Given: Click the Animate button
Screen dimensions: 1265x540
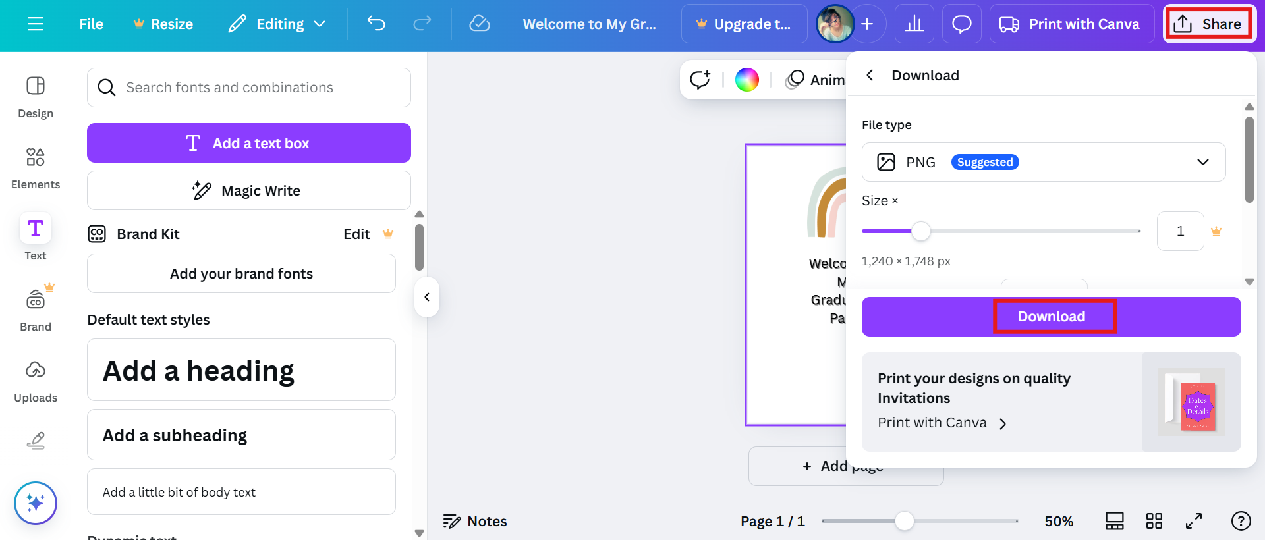Looking at the screenshot, I should click(816, 80).
